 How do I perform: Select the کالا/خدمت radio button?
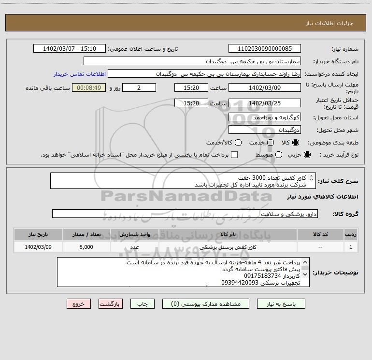238,143
